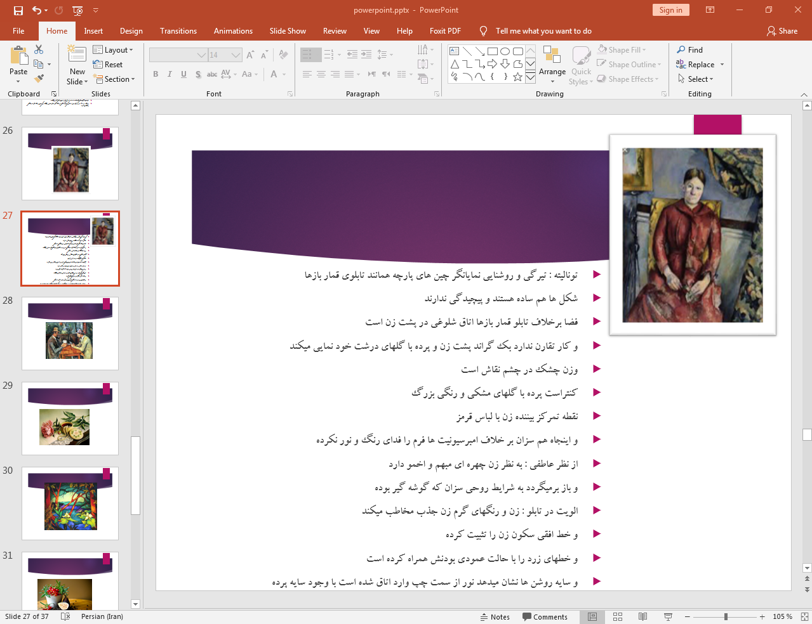The width and height of the screenshot is (812, 624).
Task: Open the Select dropdown in Editing
Action: click(x=696, y=79)
